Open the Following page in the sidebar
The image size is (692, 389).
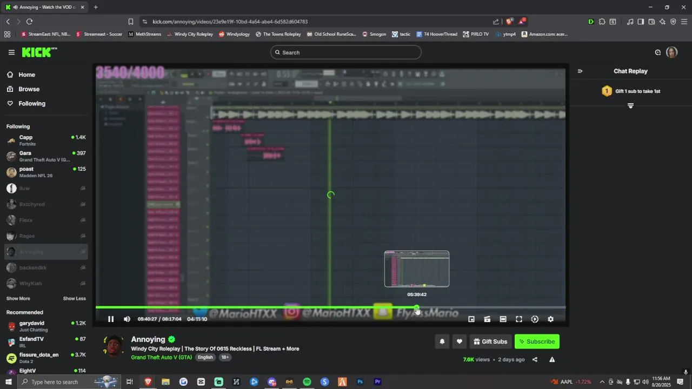pyautogui.click(x=46, y=104)
